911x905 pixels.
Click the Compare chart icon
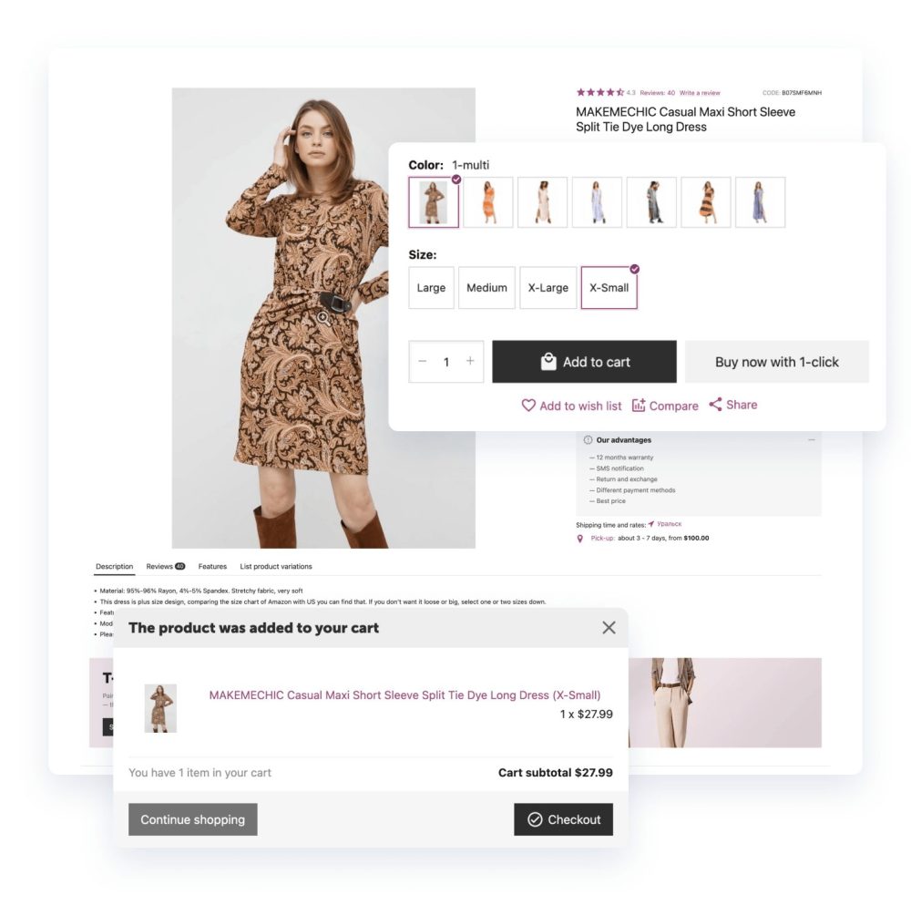[x=639, y=406]
